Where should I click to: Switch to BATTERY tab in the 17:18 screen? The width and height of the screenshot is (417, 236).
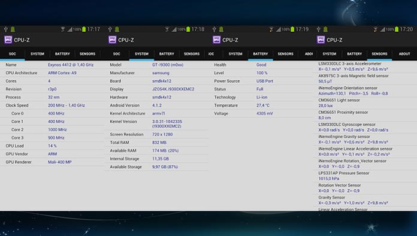(167, 54)
